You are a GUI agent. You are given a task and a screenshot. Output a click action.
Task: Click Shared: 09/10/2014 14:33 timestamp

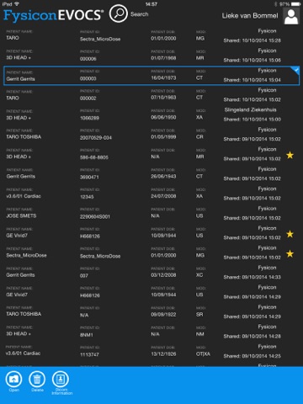coord(252,277)
